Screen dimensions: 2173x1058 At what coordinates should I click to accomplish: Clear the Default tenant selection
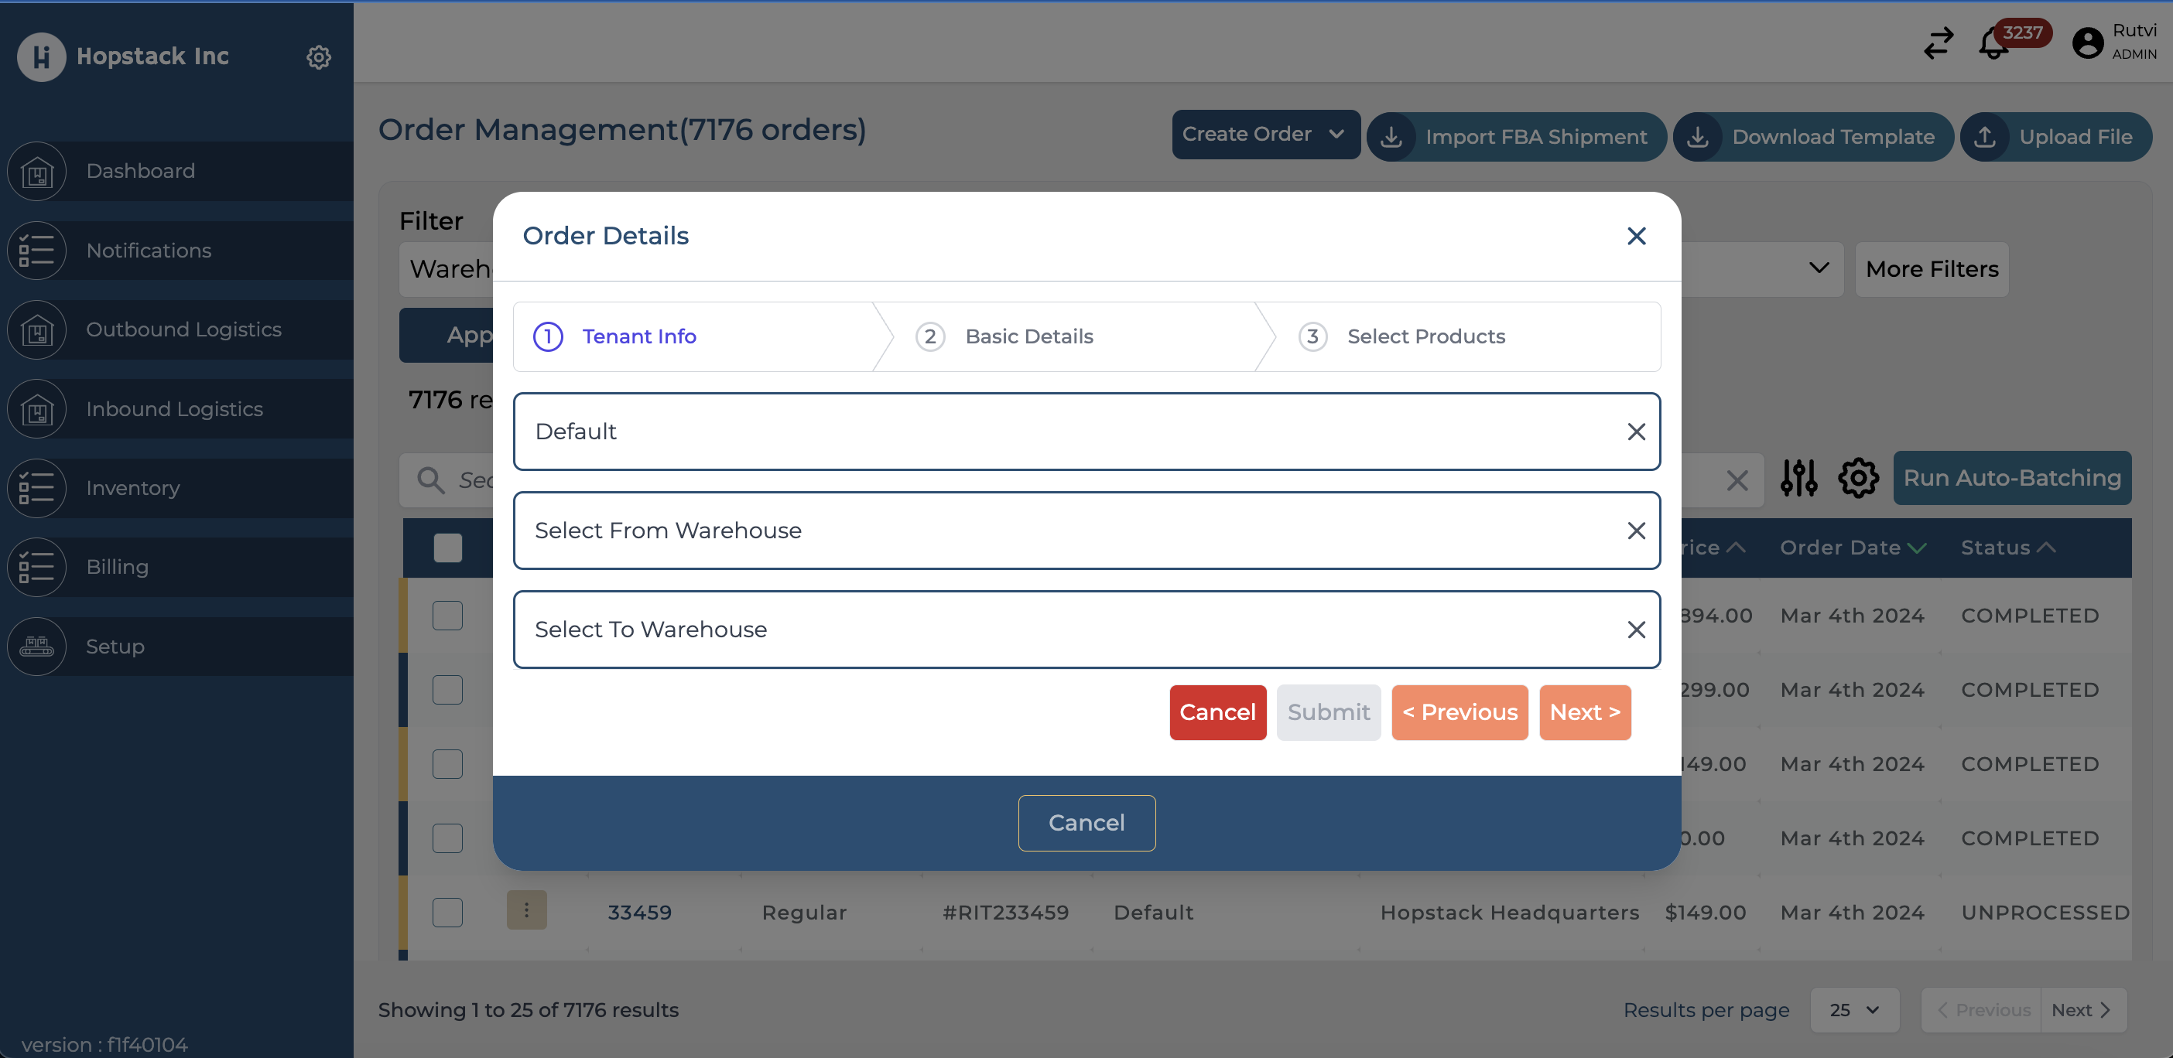click(1636, 432)
